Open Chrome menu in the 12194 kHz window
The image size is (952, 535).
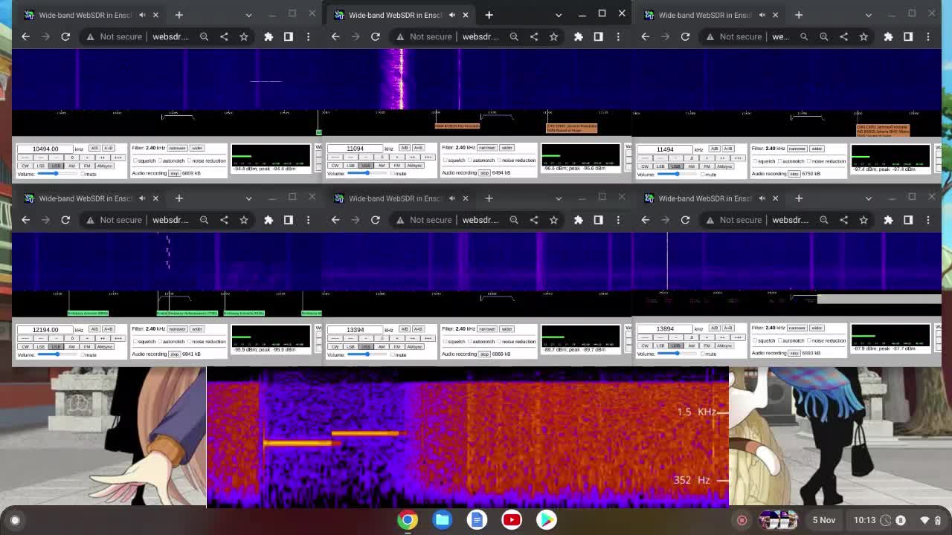[308, 220]
